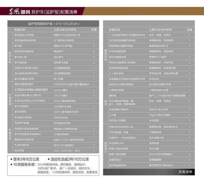
Task: Select the '1kg灭火器及支撑架' specification
Action: point(160,115)
